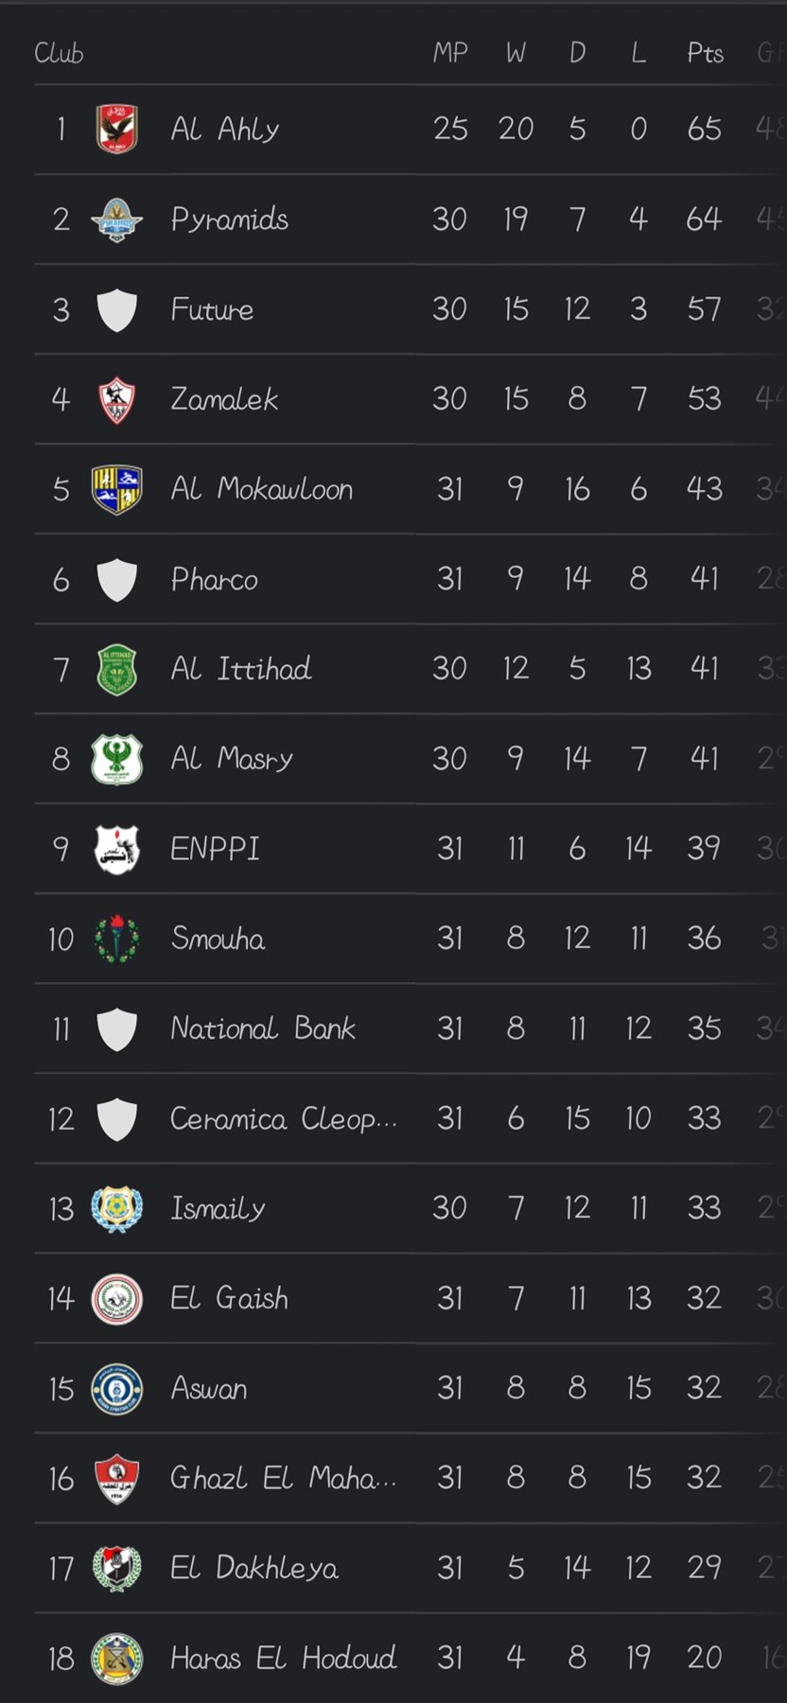This screenshot has height=1703, width=787.
Task: Open the Ceramica Cleopatra team row name
Action: [x=283, y=1118]
